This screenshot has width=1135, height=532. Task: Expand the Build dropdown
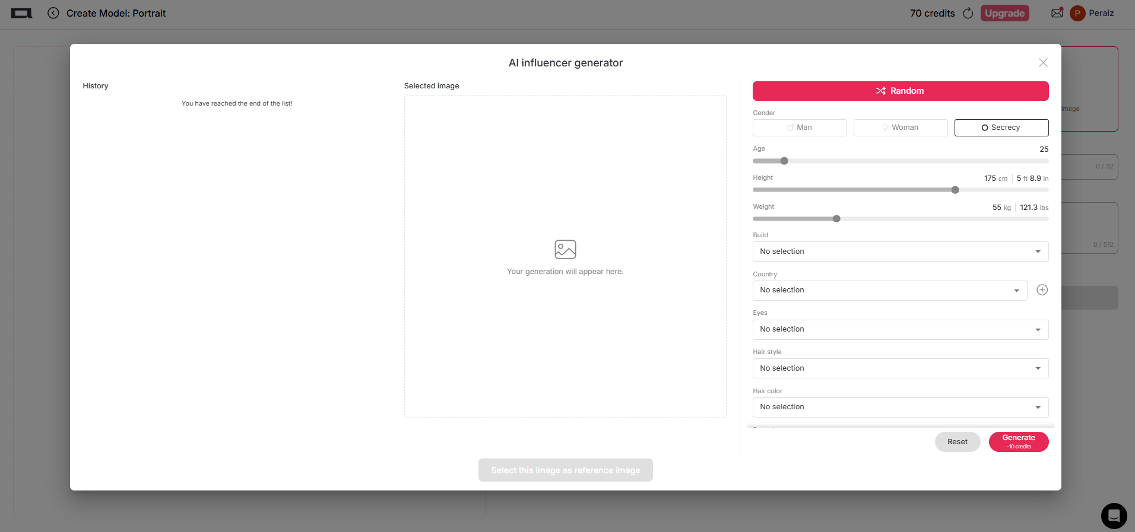(x=900, y=251)
